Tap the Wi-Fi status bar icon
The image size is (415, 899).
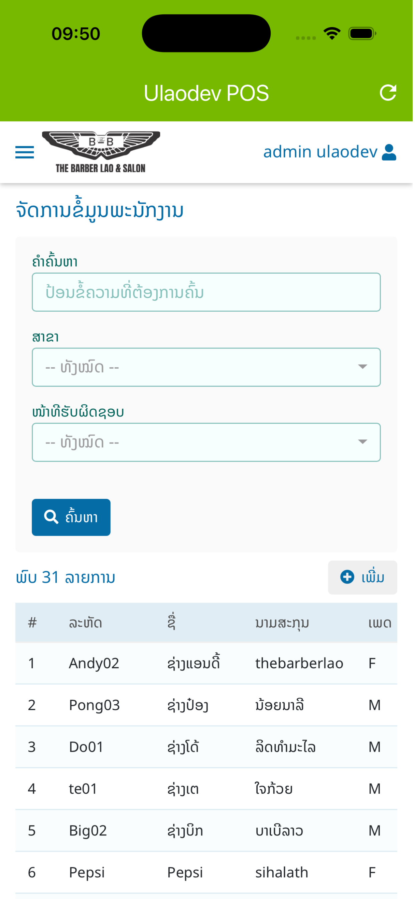click(x=334, y=33)
